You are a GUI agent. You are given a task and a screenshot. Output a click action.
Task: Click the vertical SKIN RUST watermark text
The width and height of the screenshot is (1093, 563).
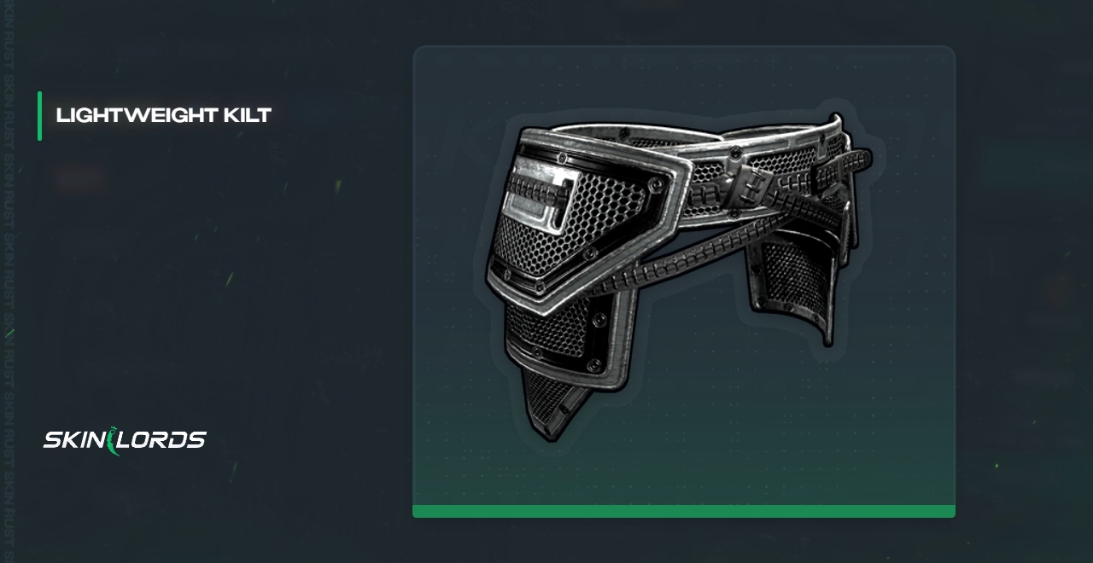point(9,281)
